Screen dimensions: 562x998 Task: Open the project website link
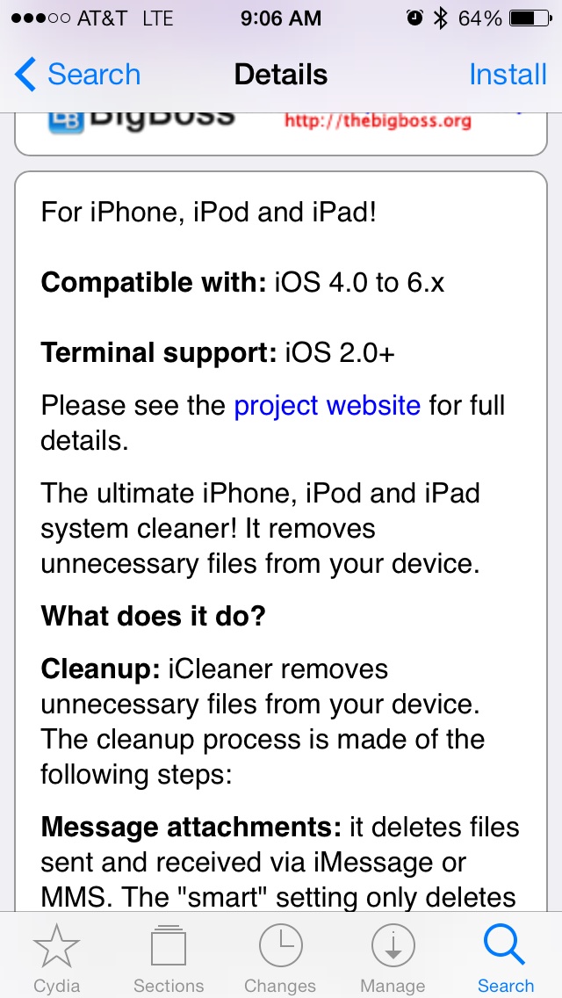click(x=328, y=405)
